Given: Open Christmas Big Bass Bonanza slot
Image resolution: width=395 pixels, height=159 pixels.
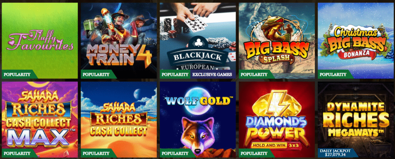Looking at the screenshot, I should click(356, 40).
